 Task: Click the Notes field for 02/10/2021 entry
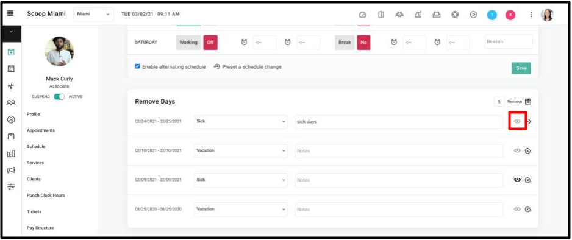(399, 151)
